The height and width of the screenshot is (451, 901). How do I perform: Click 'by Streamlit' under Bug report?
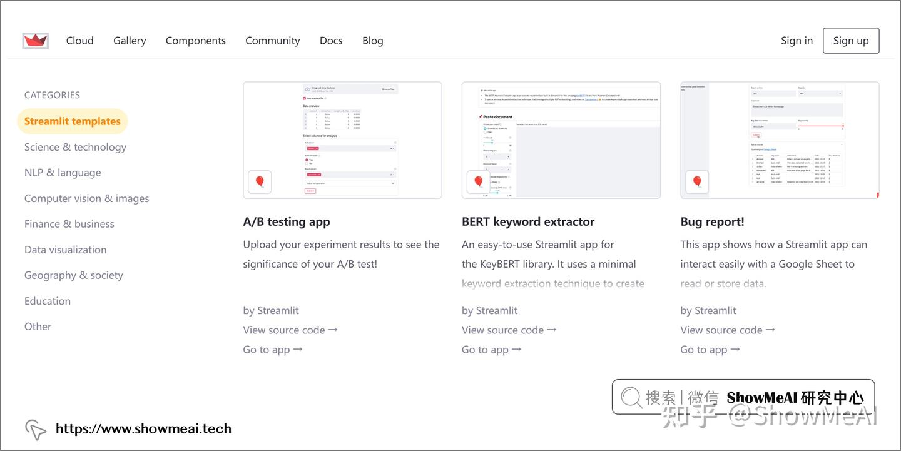(x=708, y=310)
